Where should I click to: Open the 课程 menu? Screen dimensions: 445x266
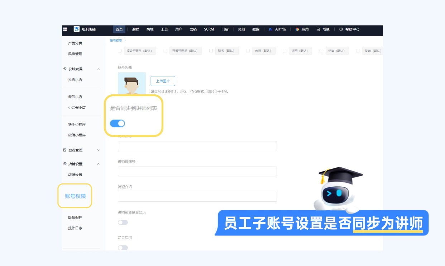tap(135, 29)
